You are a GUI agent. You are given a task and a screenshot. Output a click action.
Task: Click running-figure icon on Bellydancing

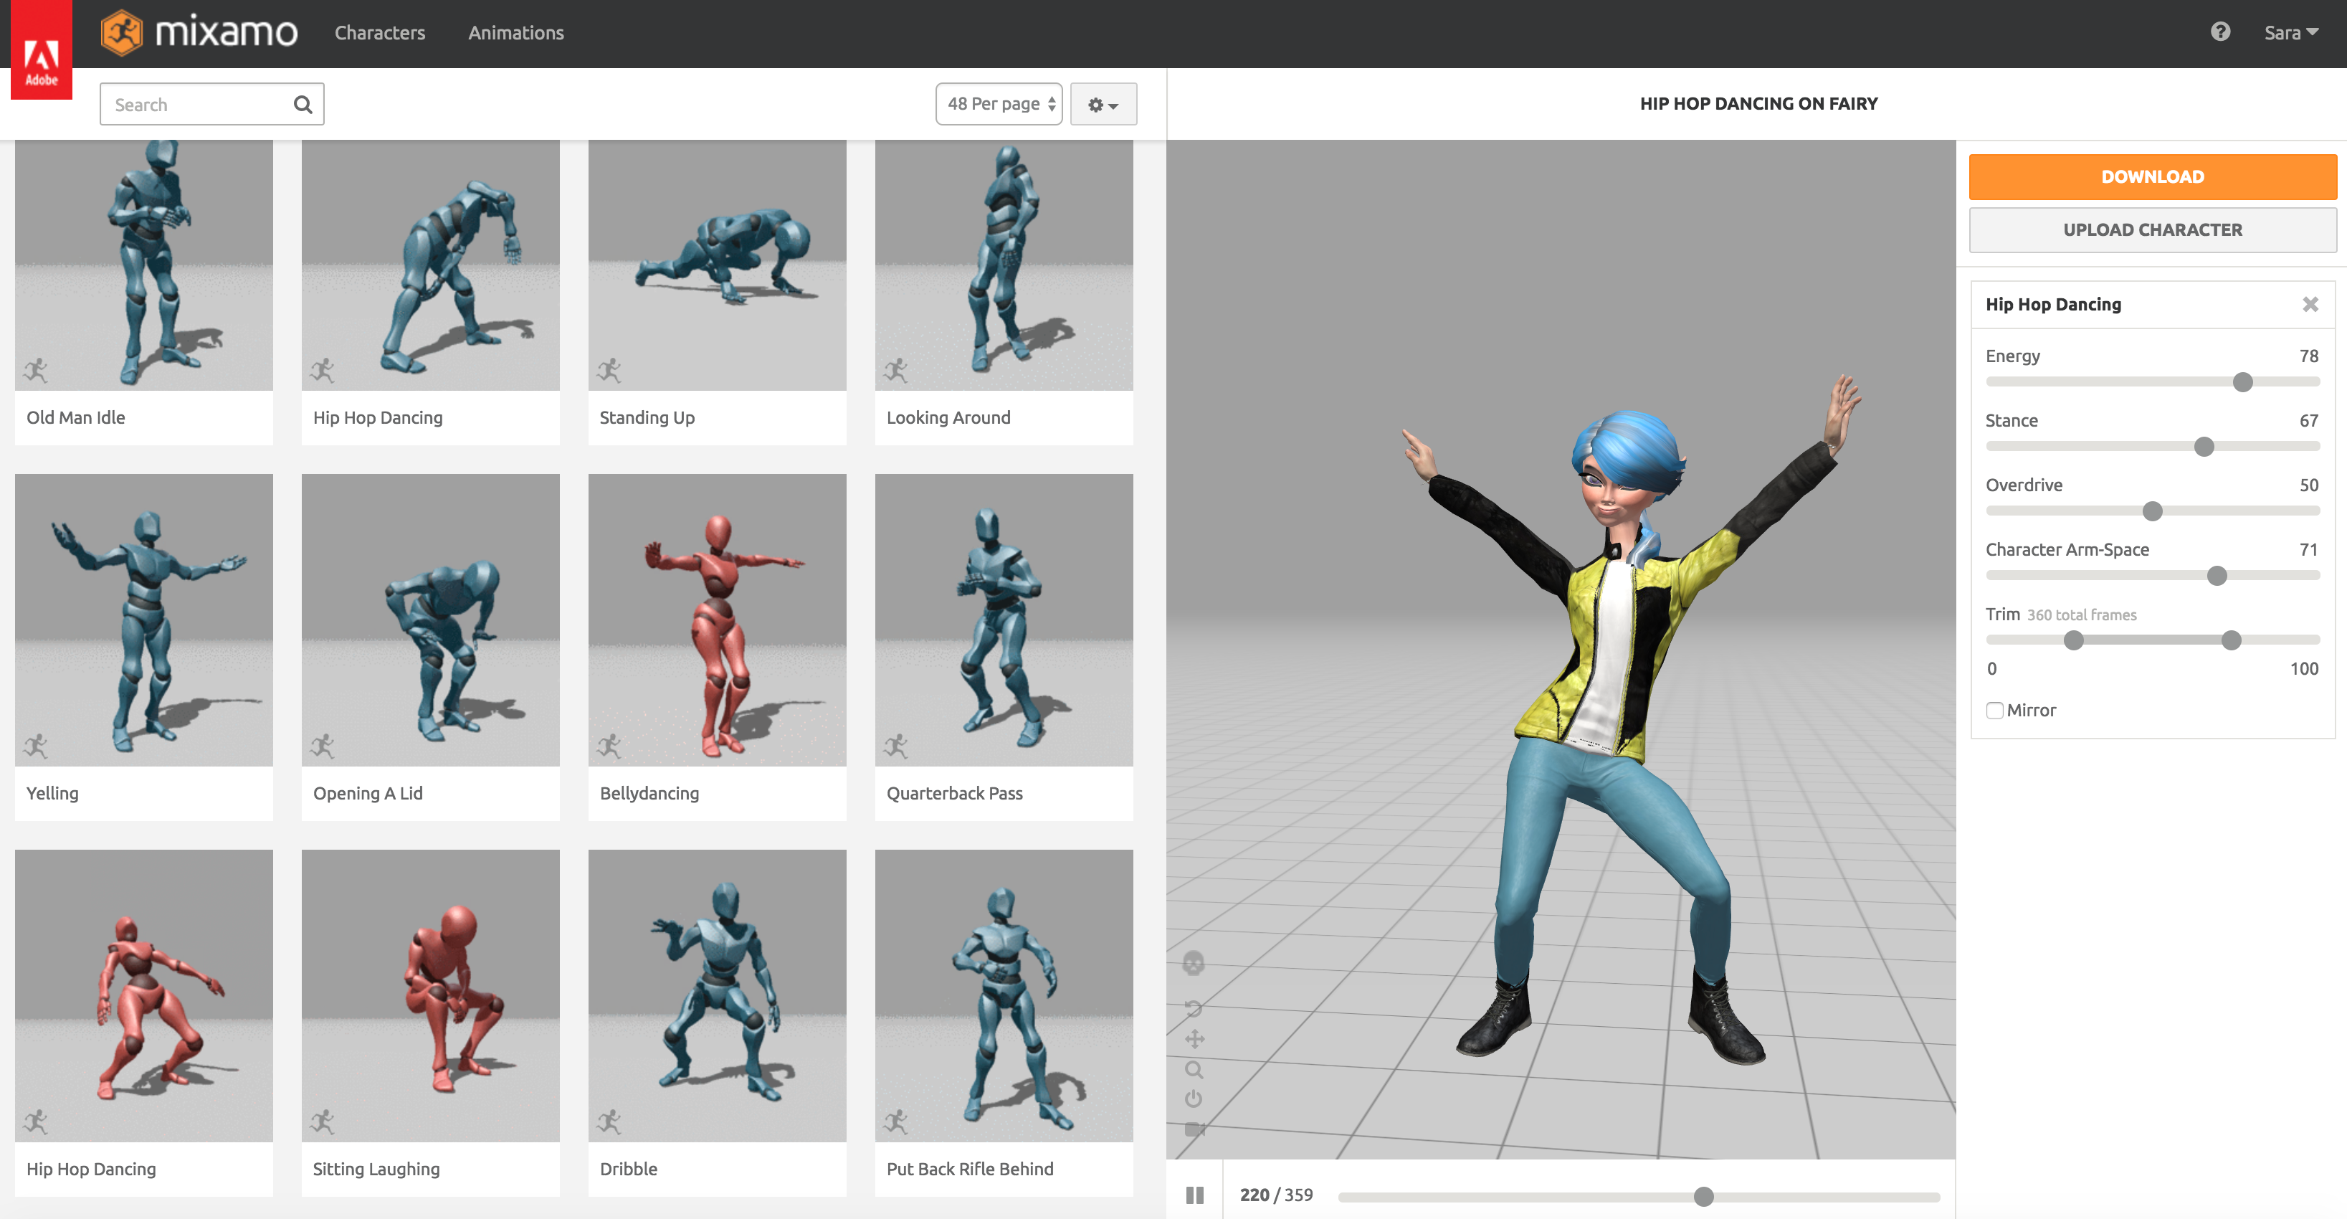[x=609, y=746]
